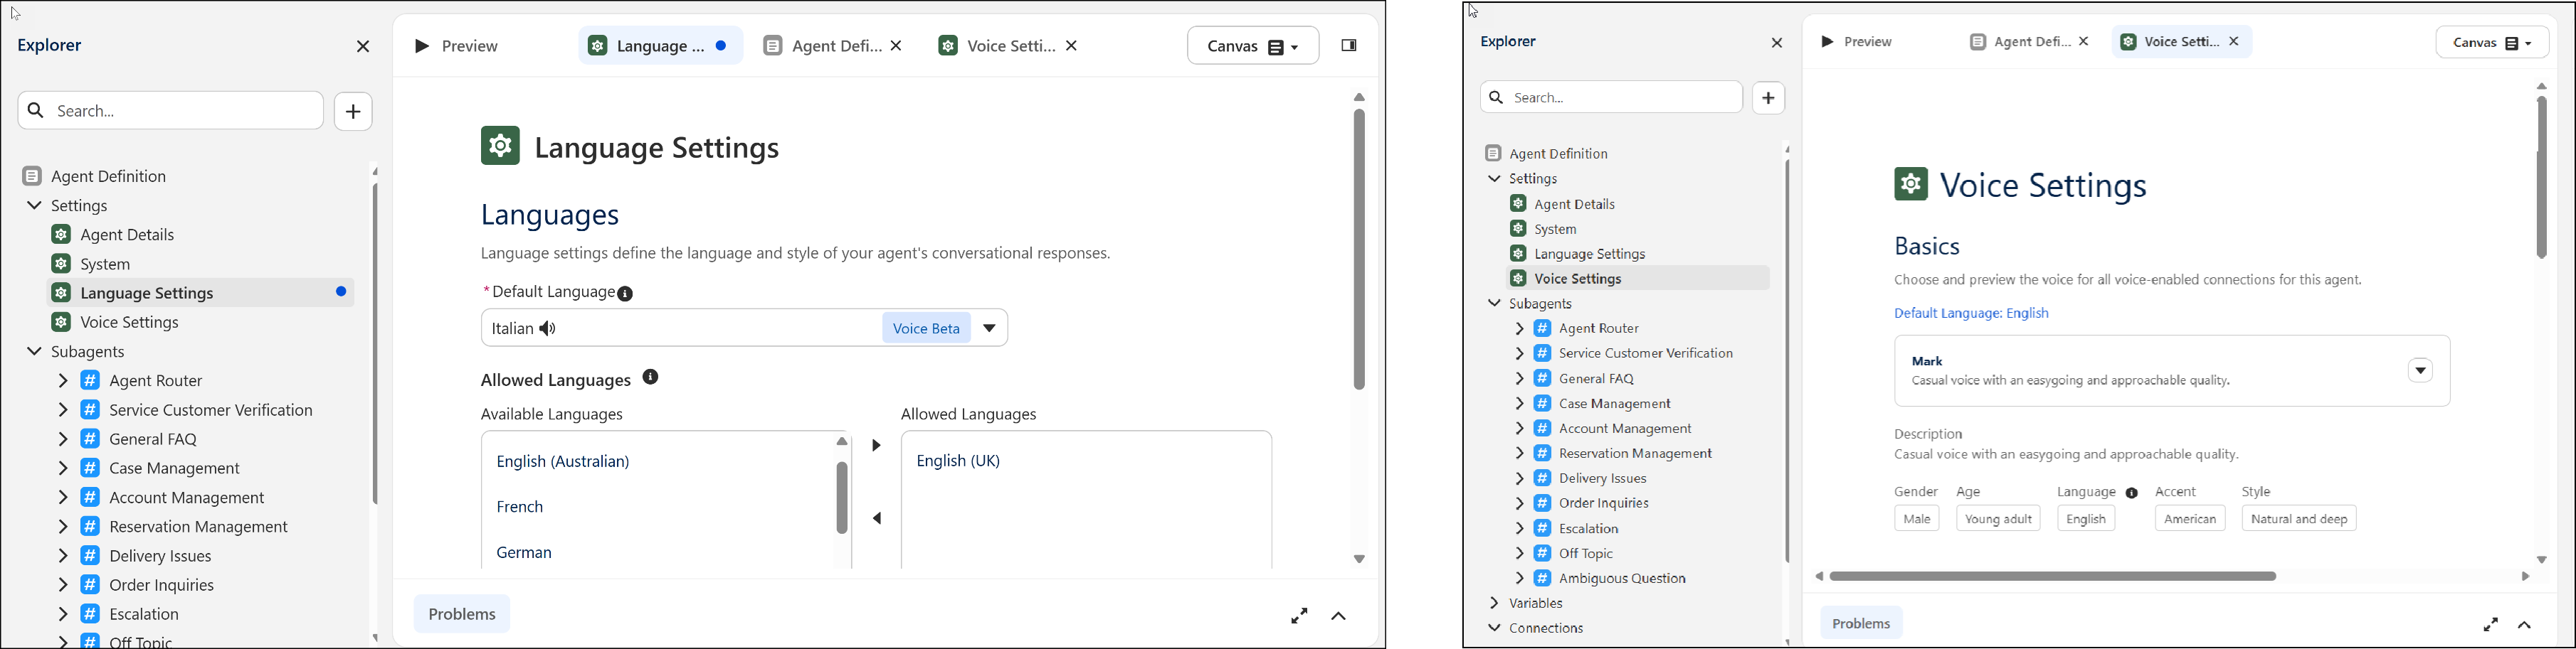Click left Problems button
Image resolution: width=2576 pixels, height=649 pixels.
click(462, 615)
